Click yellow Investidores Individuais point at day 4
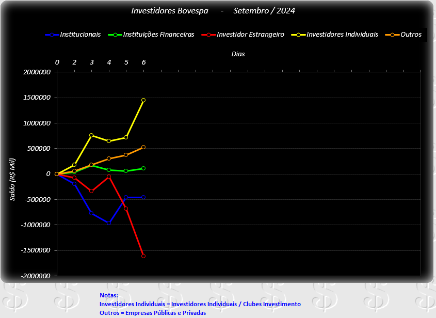Image resolution: width=436 pixels, height=318 pixels. click(109, 141)
